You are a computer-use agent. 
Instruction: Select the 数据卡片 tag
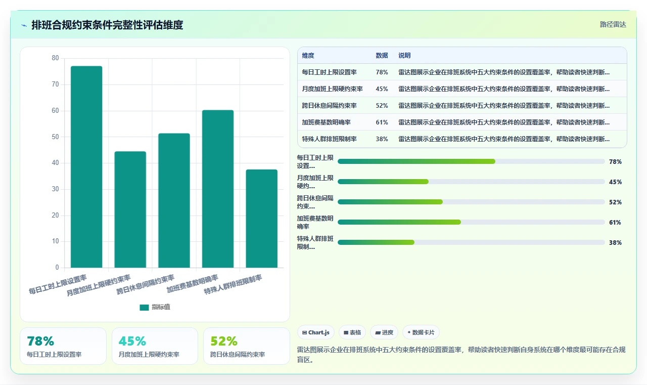[x=421, y=332]
